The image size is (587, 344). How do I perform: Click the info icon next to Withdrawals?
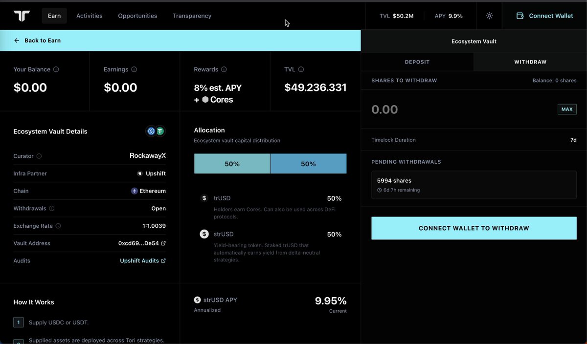pyautogui.click(x=52, y=209)
